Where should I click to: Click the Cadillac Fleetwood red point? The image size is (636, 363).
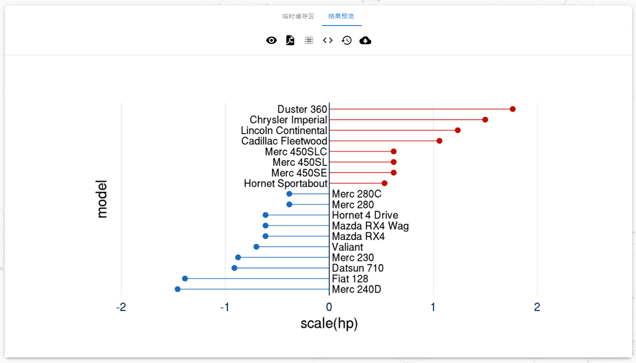439,141
